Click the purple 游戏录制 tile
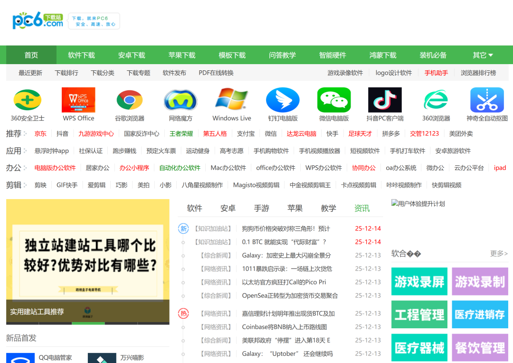 (x=480, y=281)
